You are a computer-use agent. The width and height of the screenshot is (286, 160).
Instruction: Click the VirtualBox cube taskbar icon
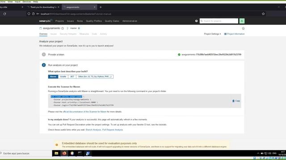(72, 153)
